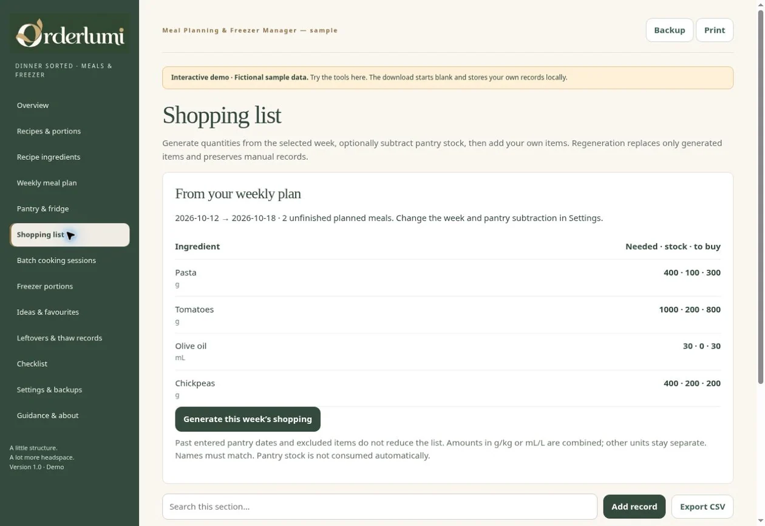Focus the Search this section field
Image resolution: width=765 pixels, height=526 pixels.
point(380,507)
